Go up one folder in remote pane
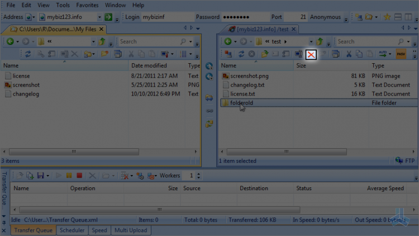419x236 pixels. tap(320, 41)
